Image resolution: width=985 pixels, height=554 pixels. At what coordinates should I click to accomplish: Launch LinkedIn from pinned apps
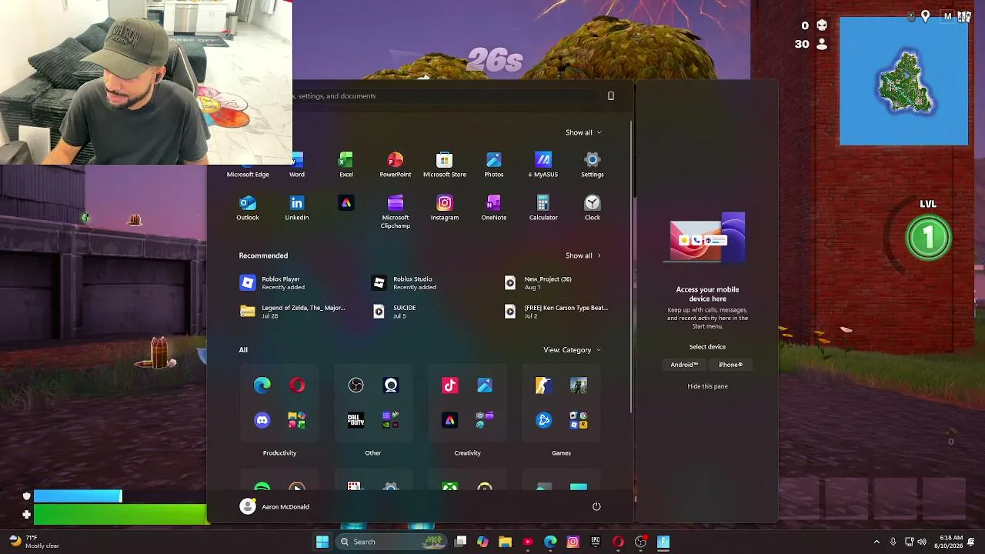(x=297, y=208)
